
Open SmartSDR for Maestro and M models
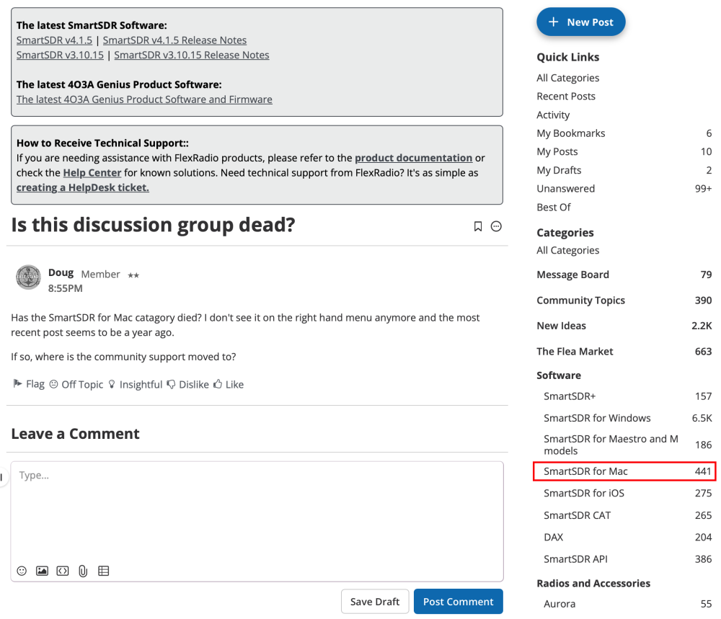tap(628, 445)
